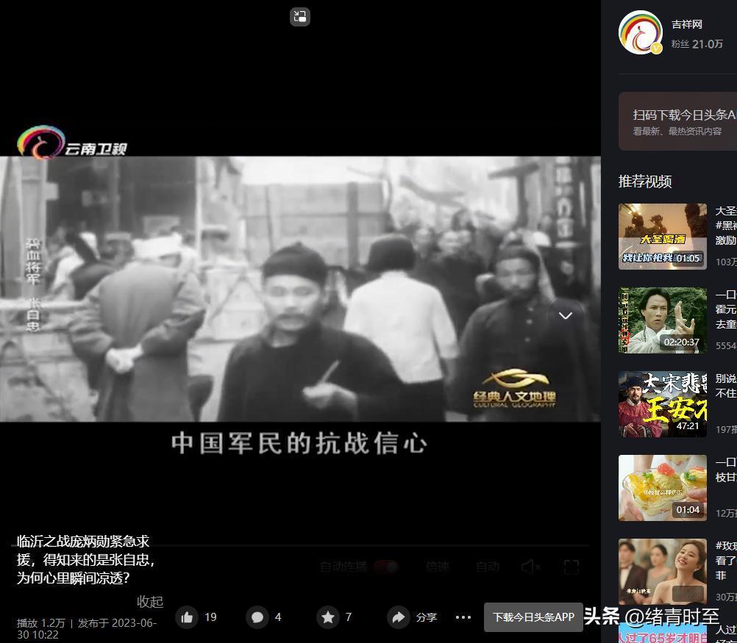Click the 扫码下载今日头条 banner
737x643 pixels.
tap(677, 121)
